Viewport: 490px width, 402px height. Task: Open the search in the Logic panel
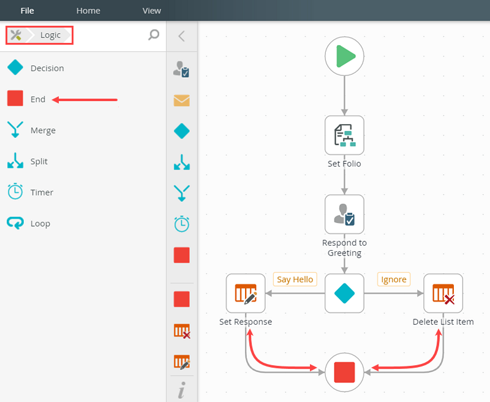coord(153,36)
